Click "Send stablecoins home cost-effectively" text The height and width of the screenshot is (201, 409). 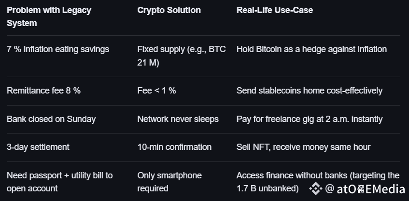click(x=309, y=91)
